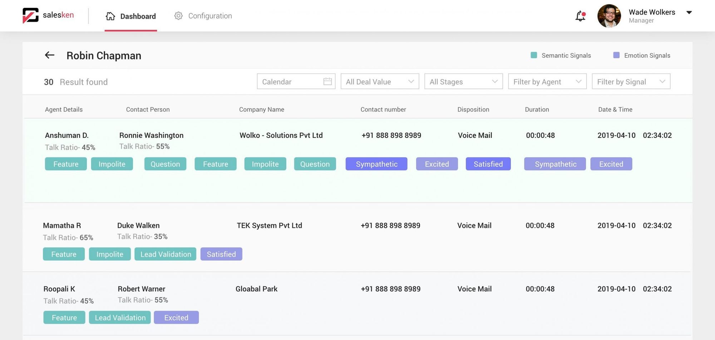Open the Filter by Agent dropdown
Screen dimensions: 715x340
click(x=547, y=82)
